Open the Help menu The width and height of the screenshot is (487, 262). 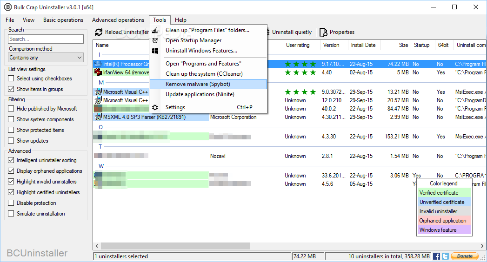pos(181,20)
